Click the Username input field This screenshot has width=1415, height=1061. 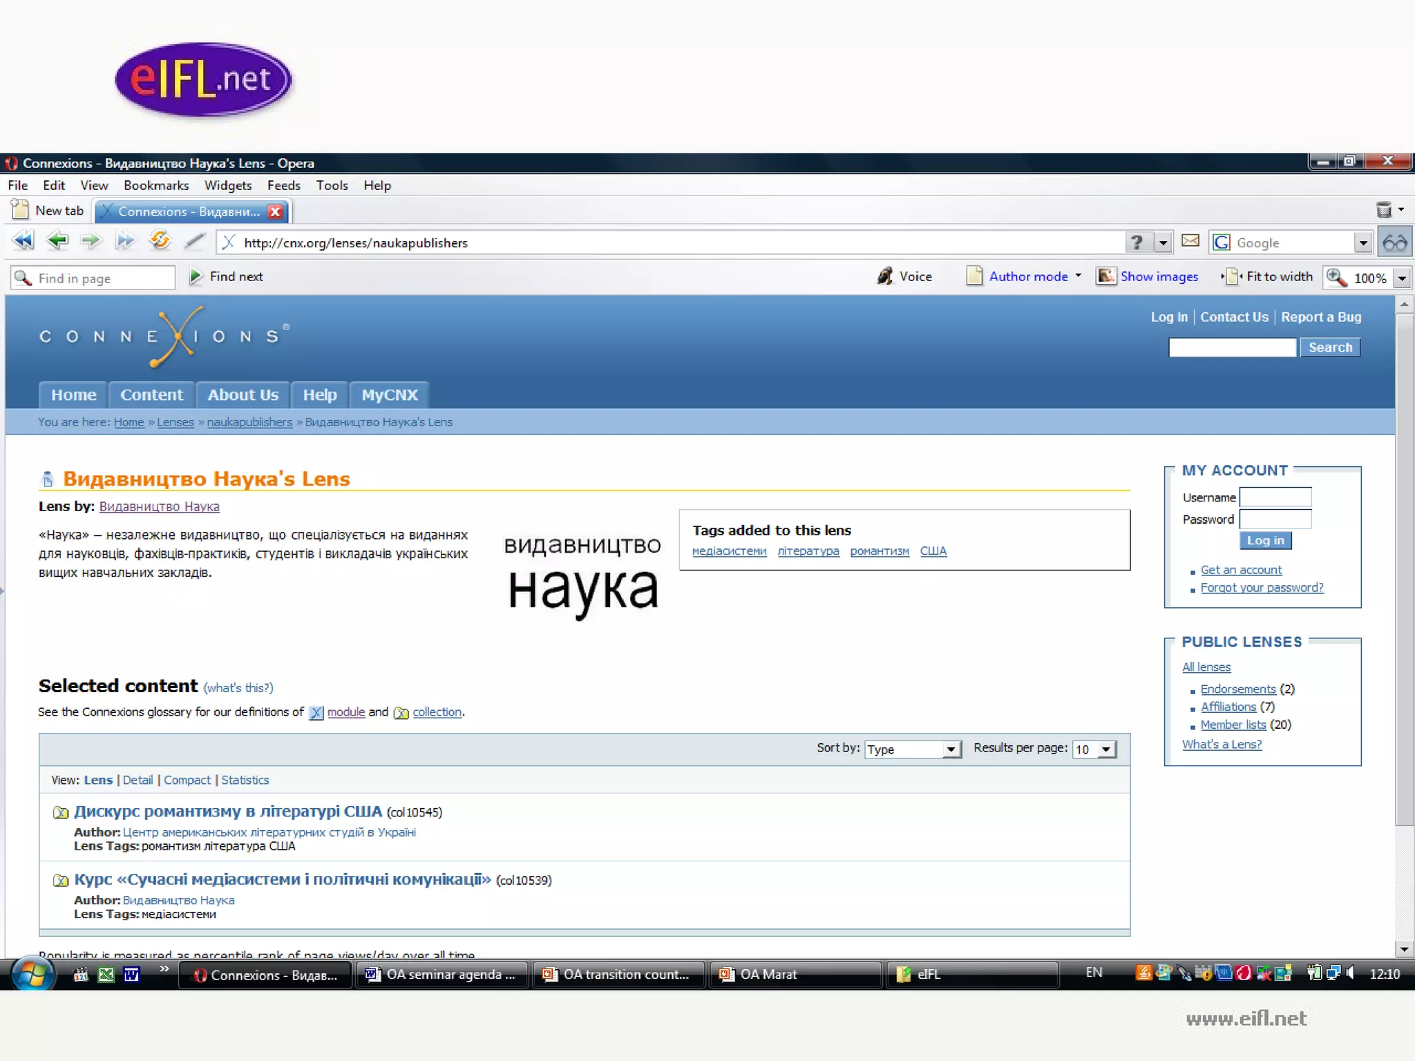click(1275, 497)
